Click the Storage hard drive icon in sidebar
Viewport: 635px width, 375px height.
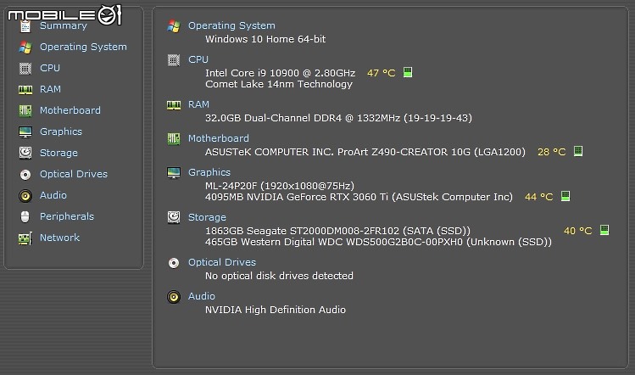click(x=25, y=153)
